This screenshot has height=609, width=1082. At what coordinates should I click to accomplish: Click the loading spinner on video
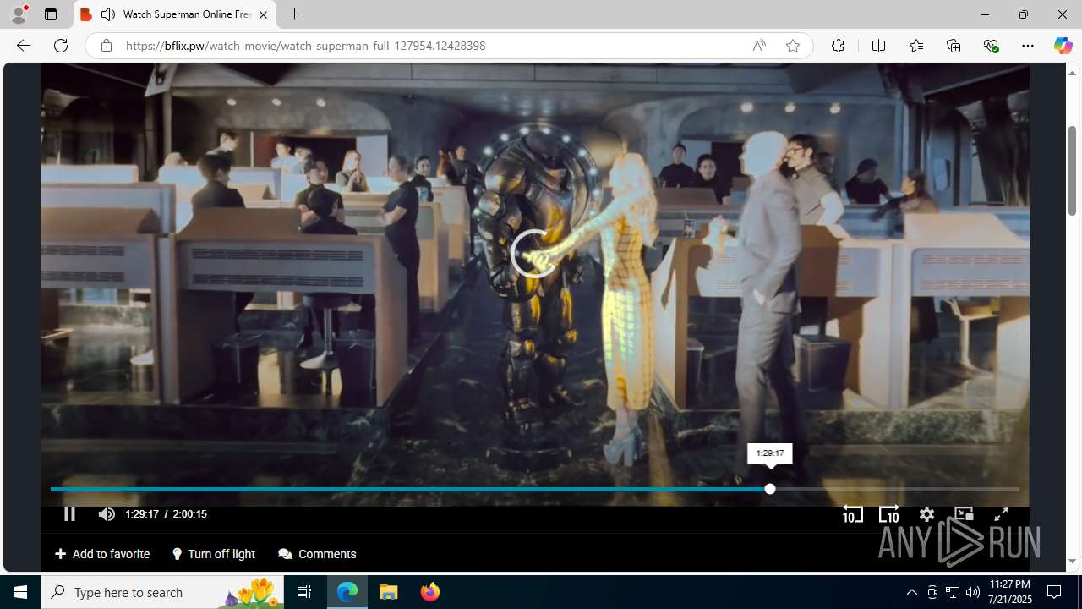[x=534, y=253]
